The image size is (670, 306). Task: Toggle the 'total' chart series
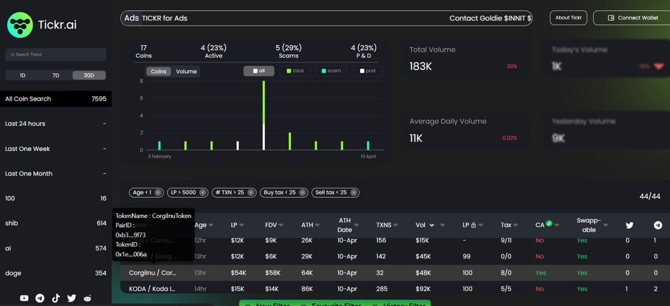(295, 71)
